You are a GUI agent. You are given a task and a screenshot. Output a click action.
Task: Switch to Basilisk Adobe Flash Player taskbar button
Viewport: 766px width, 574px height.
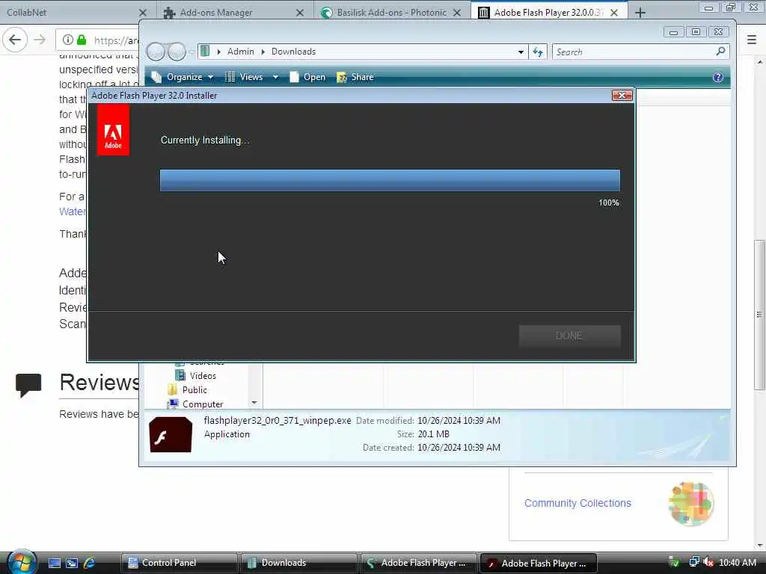419,563
